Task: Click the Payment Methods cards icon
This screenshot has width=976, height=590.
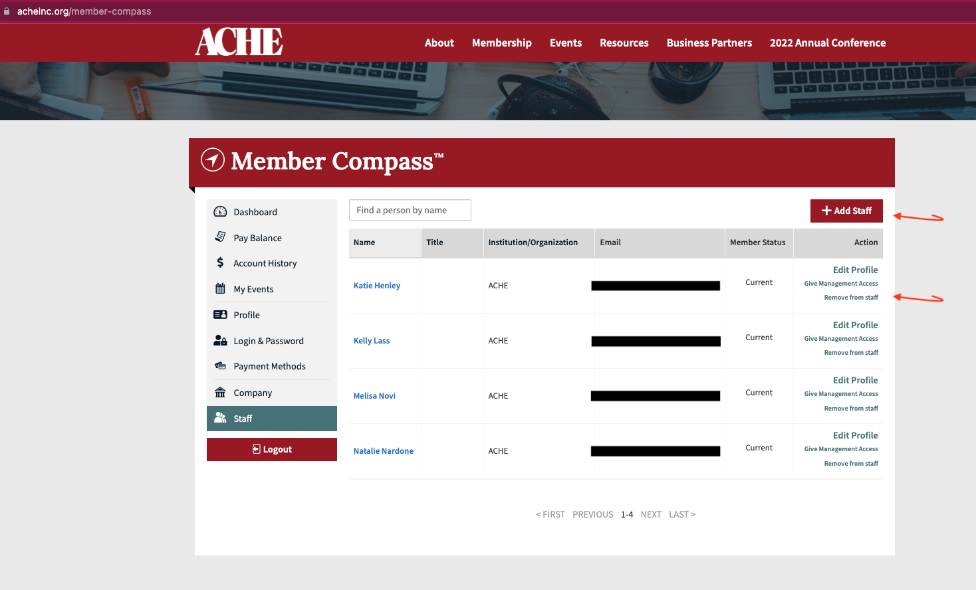Action: pyautogui.click(x=220, y=366)
